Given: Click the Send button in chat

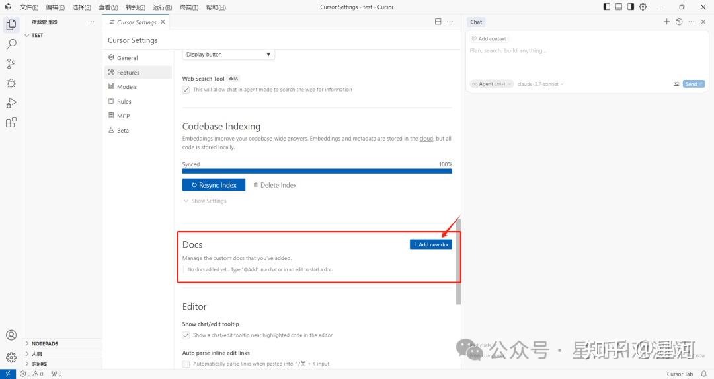Looking at the screenshot, I should click(694, 84).
